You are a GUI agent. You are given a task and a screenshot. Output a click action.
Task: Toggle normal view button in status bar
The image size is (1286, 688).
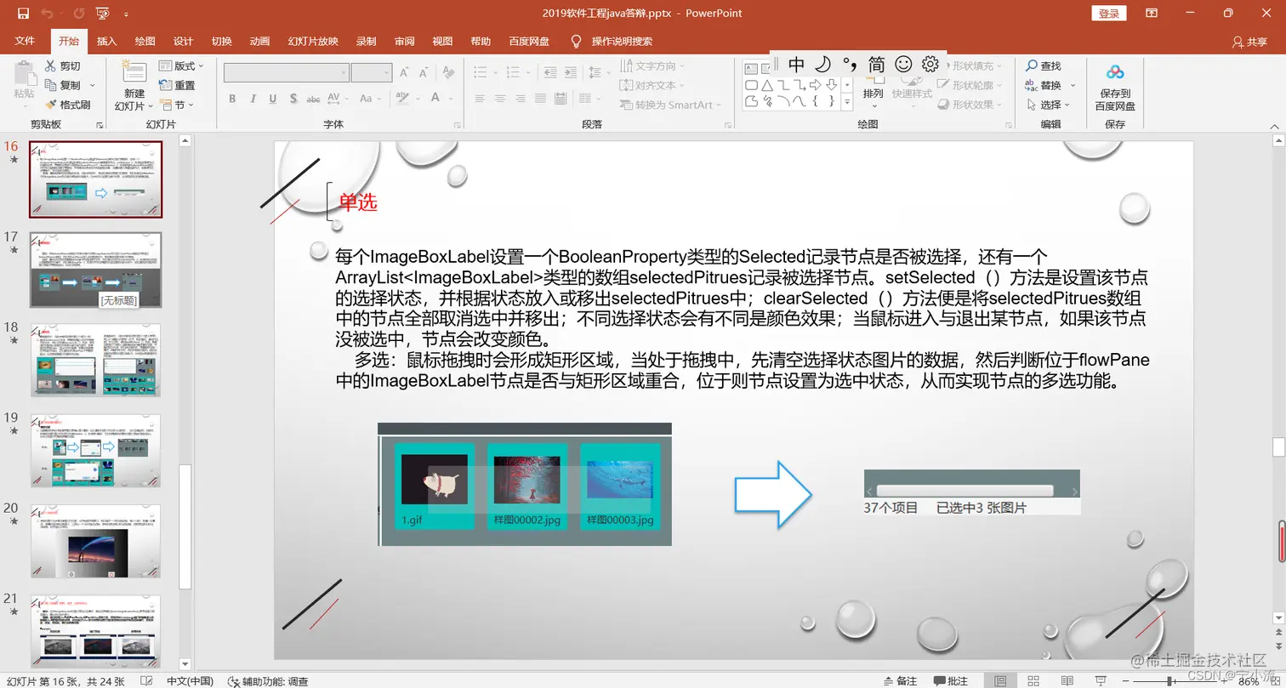(x=1000, y=680)
